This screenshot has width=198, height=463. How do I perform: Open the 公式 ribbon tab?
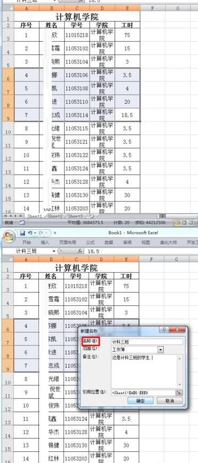90,243
